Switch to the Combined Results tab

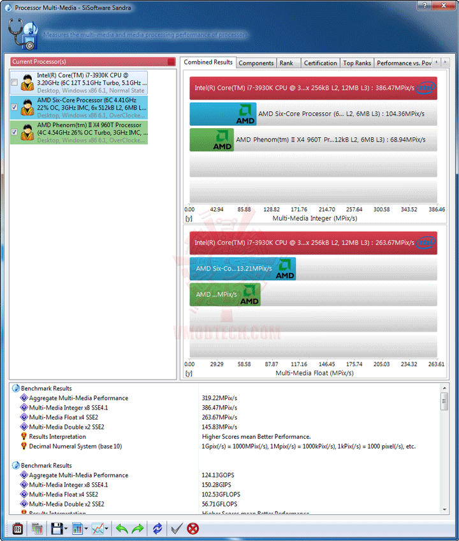coord(208,62)
